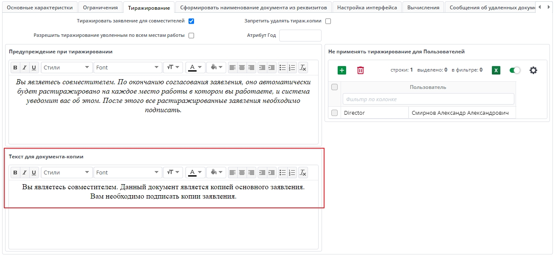The width and height of the screenshot is (555, 257).
Task: Clear formatting using the Ix icon
Action: pos(303,67)
